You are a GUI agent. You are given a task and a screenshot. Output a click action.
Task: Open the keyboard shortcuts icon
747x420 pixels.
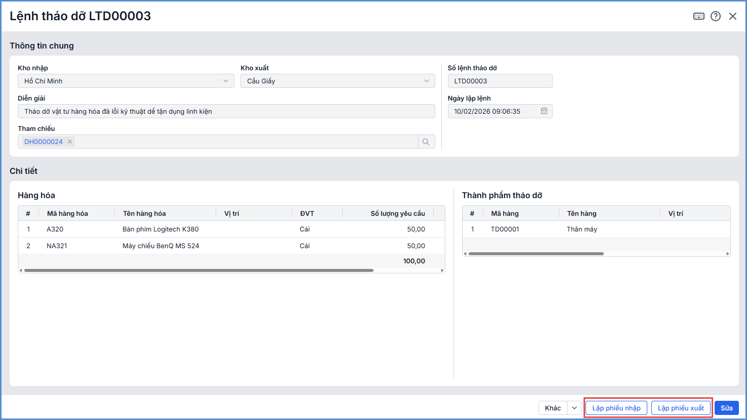[x=698, y=16]
